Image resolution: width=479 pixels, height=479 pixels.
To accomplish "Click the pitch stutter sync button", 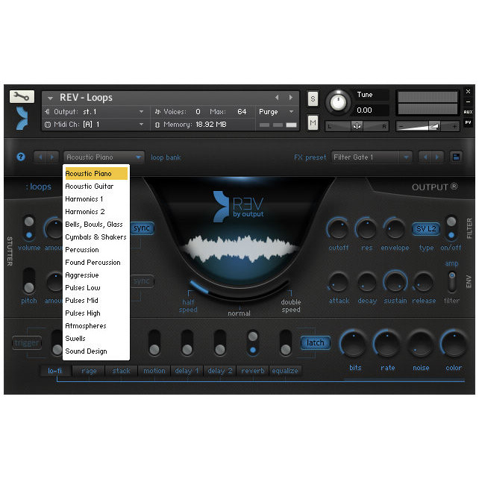I will [142, 281].
